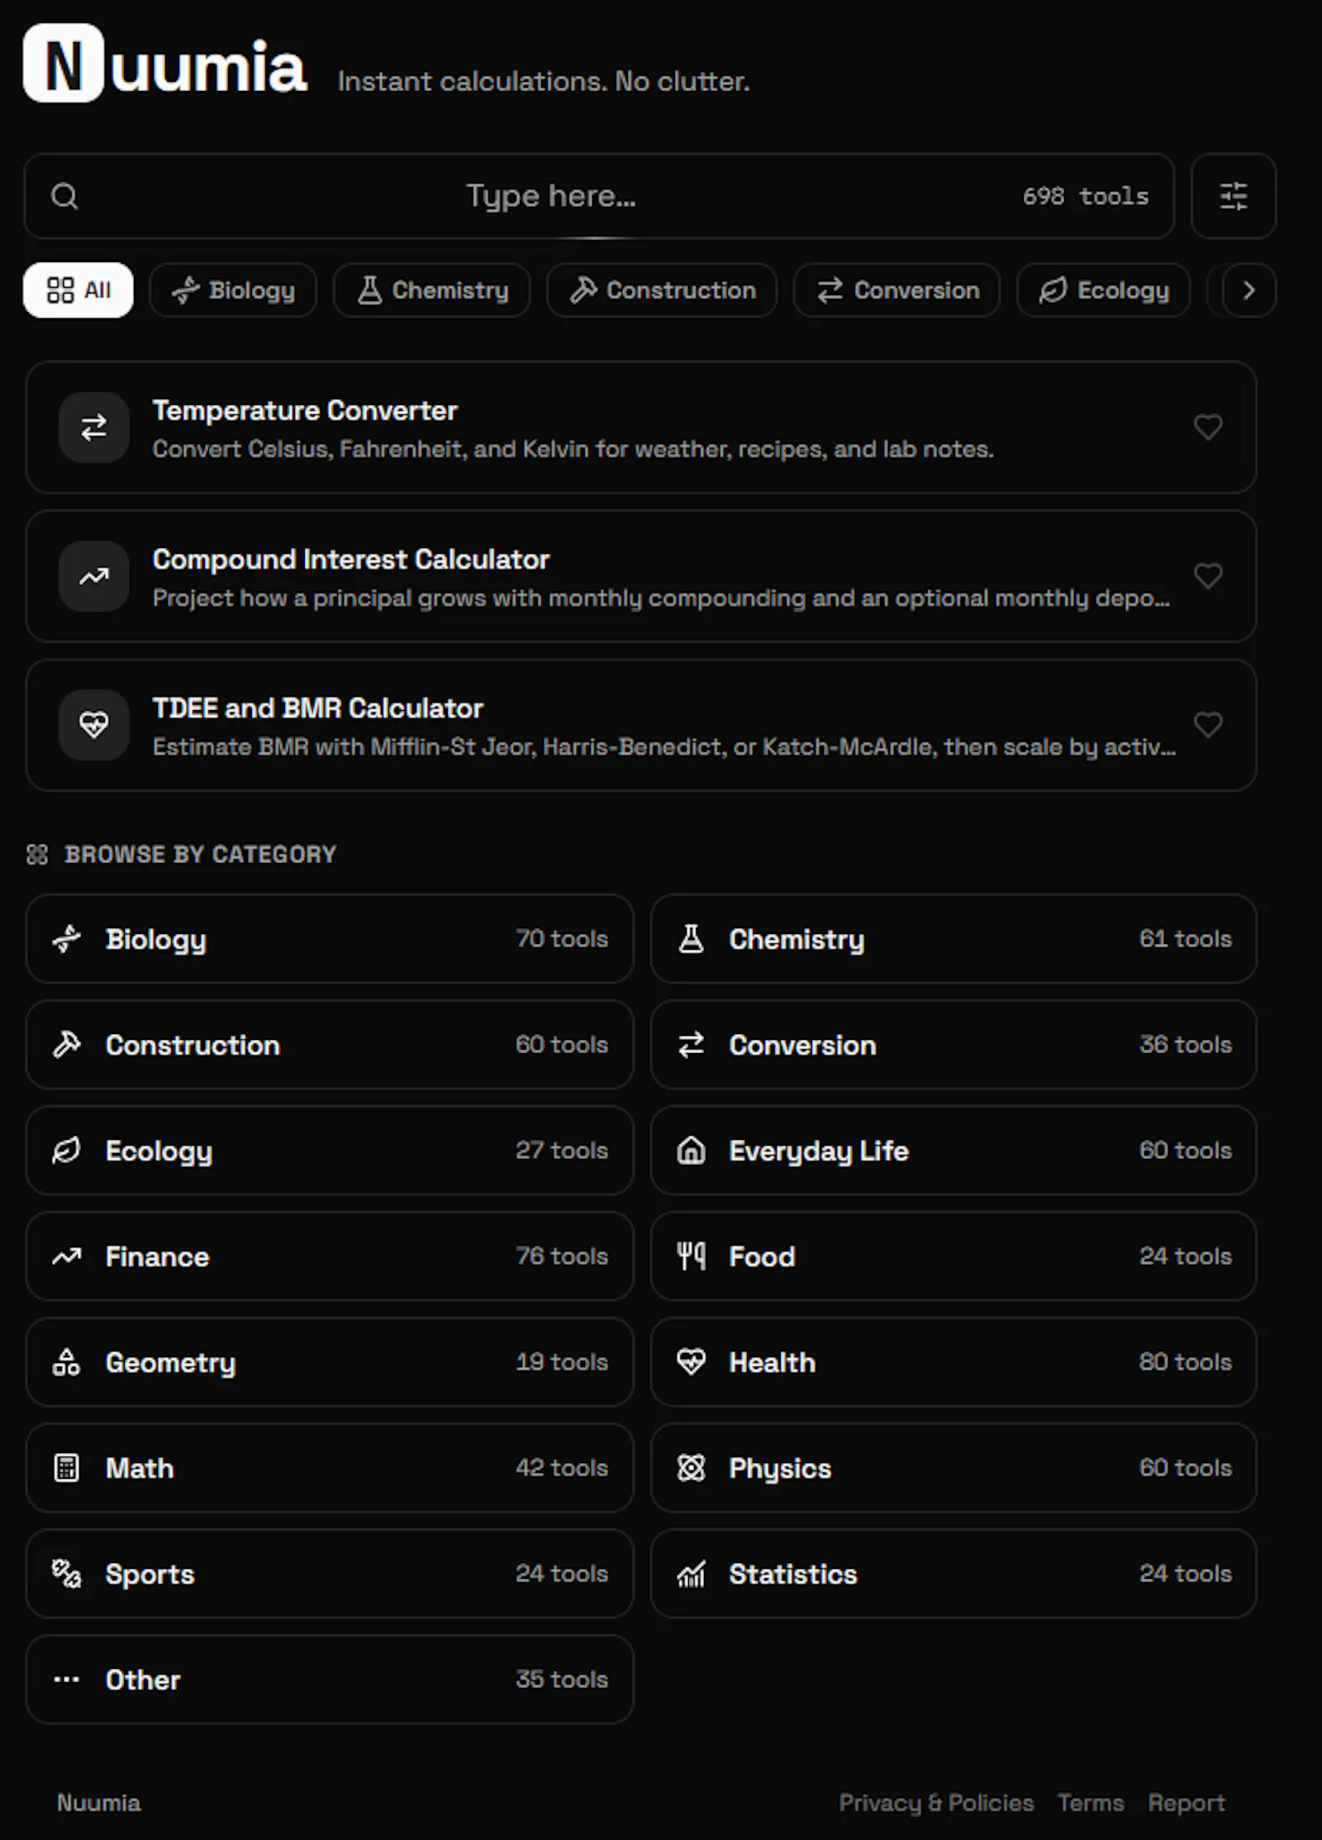This screenshot has width=1322, height=1840.
Task: Click the Temperature Converter swap-arrows icon
Action: (x=93, y=427)
